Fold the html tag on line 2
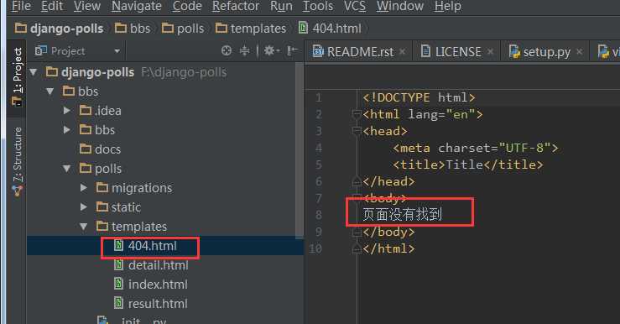Viewport: 620px width, 324px height. tap(357, 115)
